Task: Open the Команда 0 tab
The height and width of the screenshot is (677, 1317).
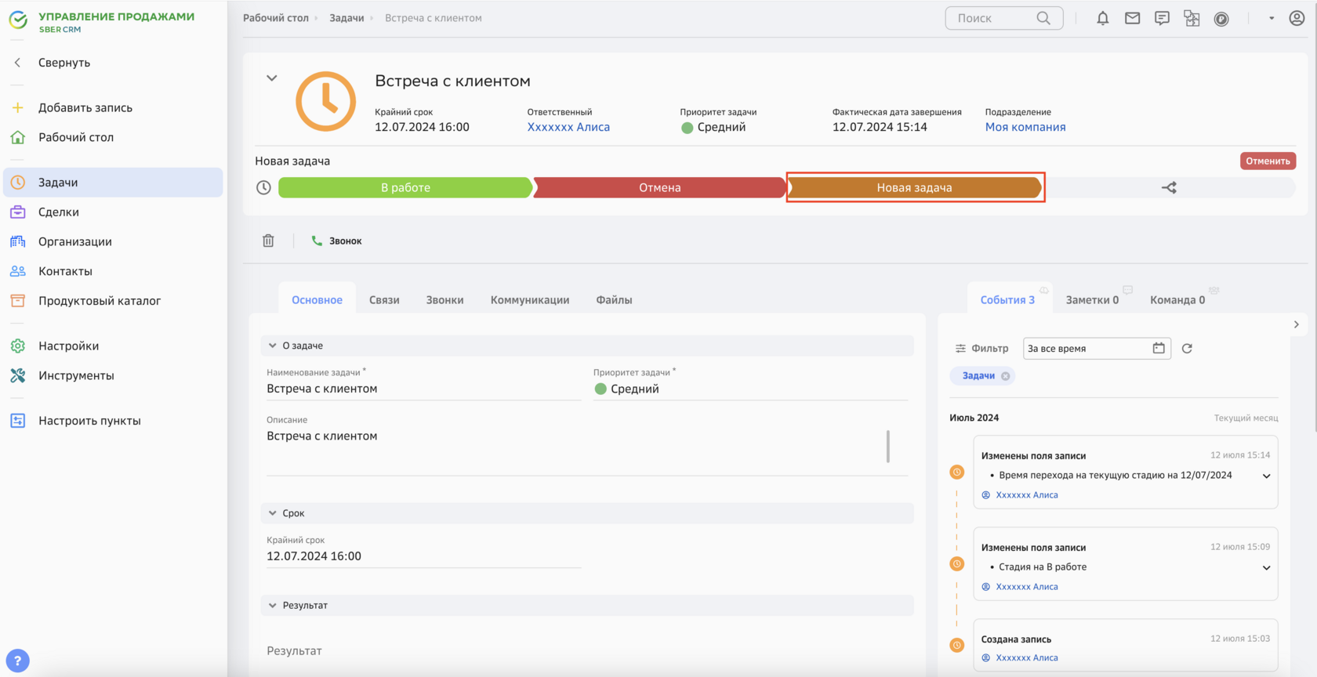Action: pos(1178,300)
